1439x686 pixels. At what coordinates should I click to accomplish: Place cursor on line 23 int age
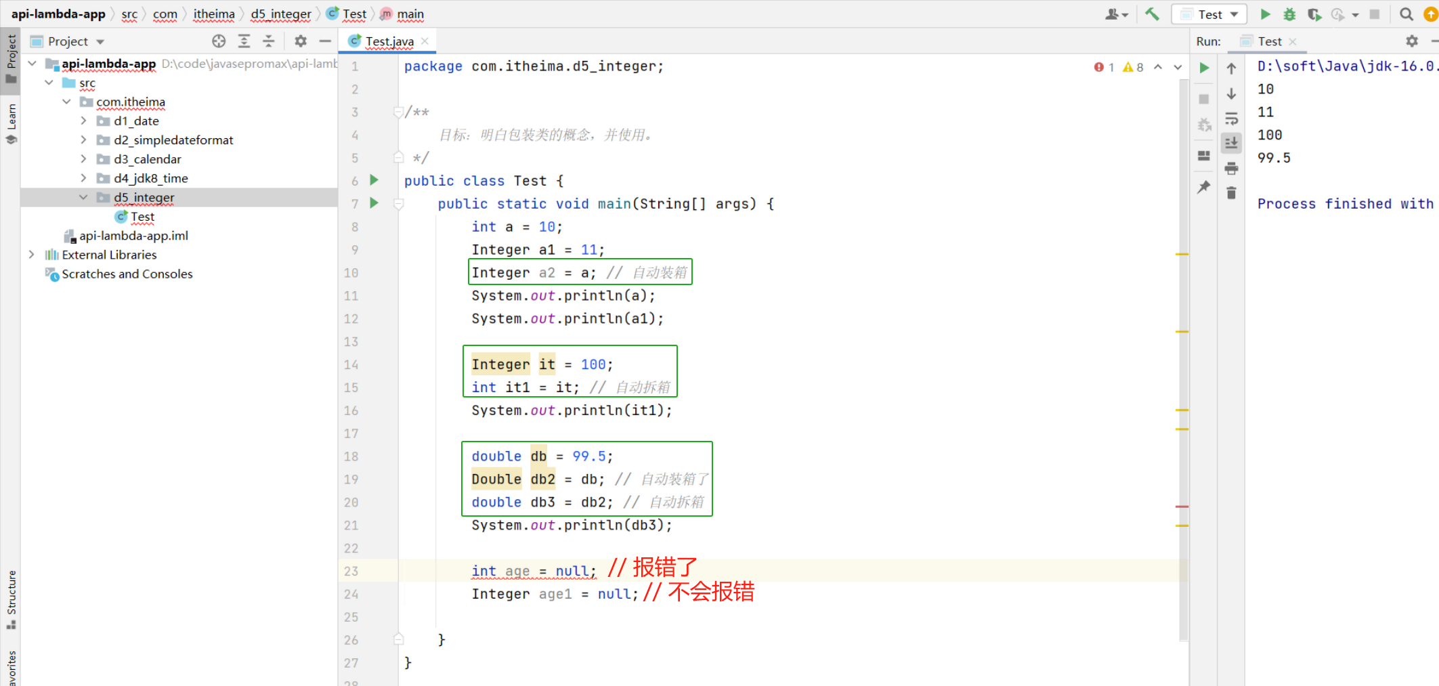coord(534,571)
